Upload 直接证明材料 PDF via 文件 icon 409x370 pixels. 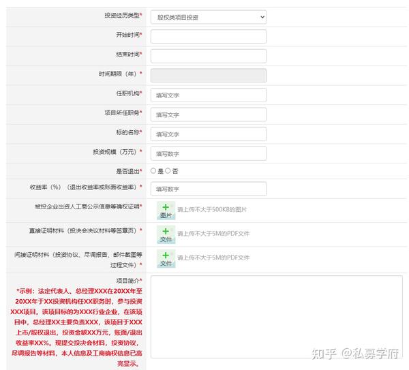(166, 234)
